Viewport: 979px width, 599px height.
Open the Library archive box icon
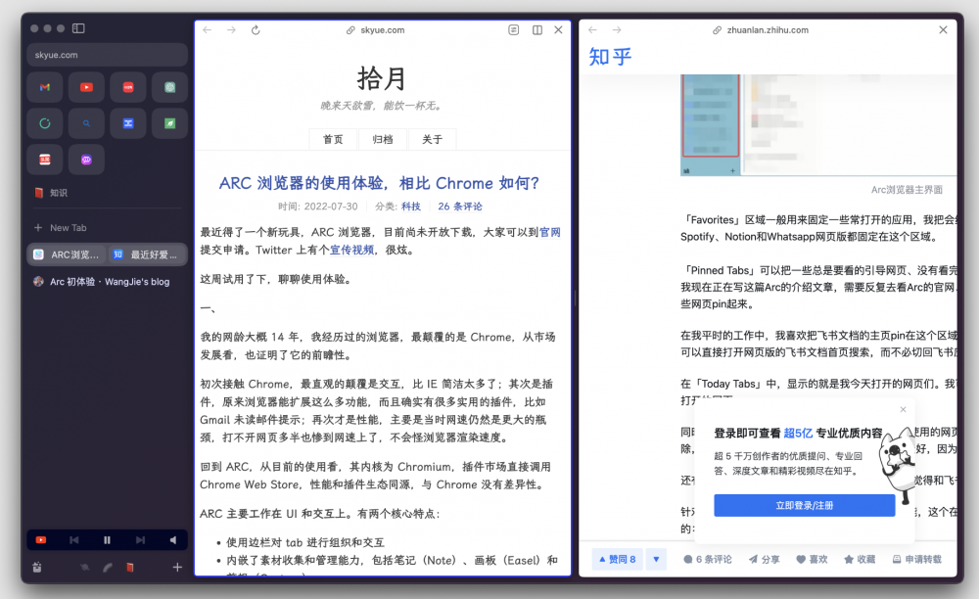(x=37, y=567)
